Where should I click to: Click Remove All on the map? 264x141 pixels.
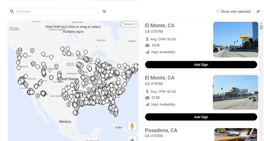[x=129, y=24]
